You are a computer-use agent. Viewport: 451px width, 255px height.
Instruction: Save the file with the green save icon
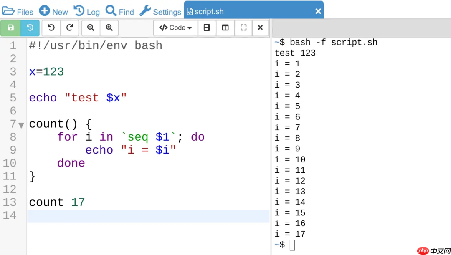coord(10,28)
